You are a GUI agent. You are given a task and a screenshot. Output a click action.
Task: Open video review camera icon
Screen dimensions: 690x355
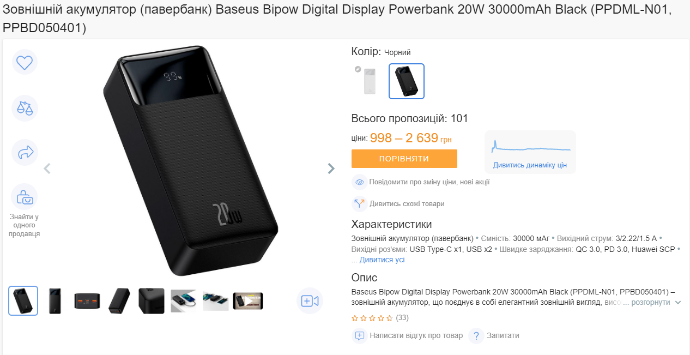[310, 301]
